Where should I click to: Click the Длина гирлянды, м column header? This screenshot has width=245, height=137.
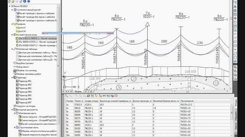point(142,101)
